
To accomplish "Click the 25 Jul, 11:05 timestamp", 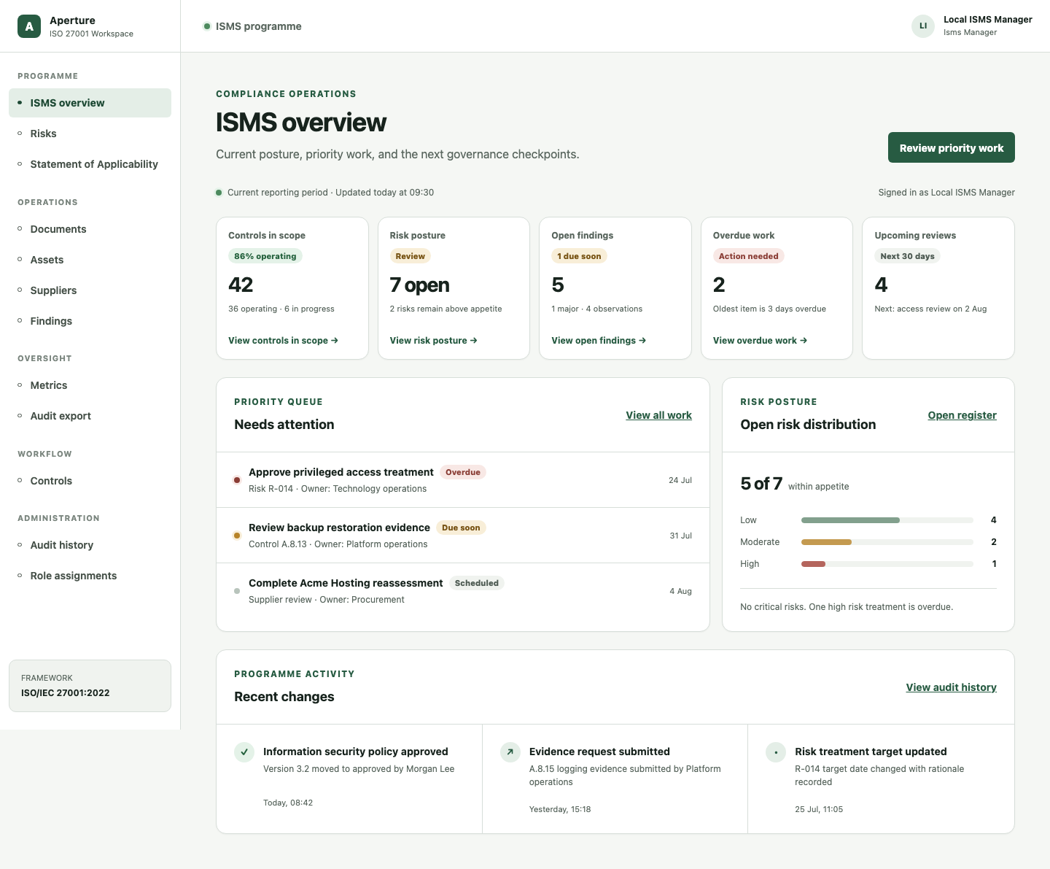I will (x=819, y=809).
